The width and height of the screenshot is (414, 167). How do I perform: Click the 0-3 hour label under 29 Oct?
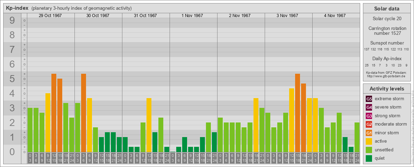30,158
